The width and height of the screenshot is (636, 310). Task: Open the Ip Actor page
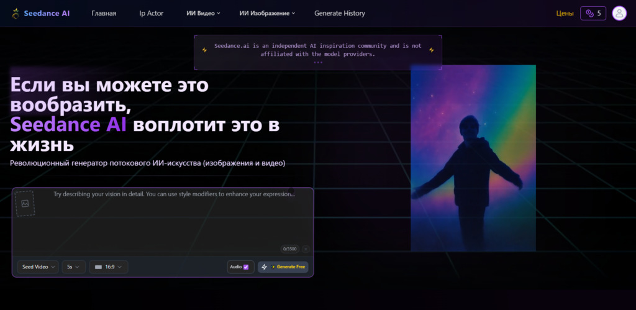pos(151,13)
